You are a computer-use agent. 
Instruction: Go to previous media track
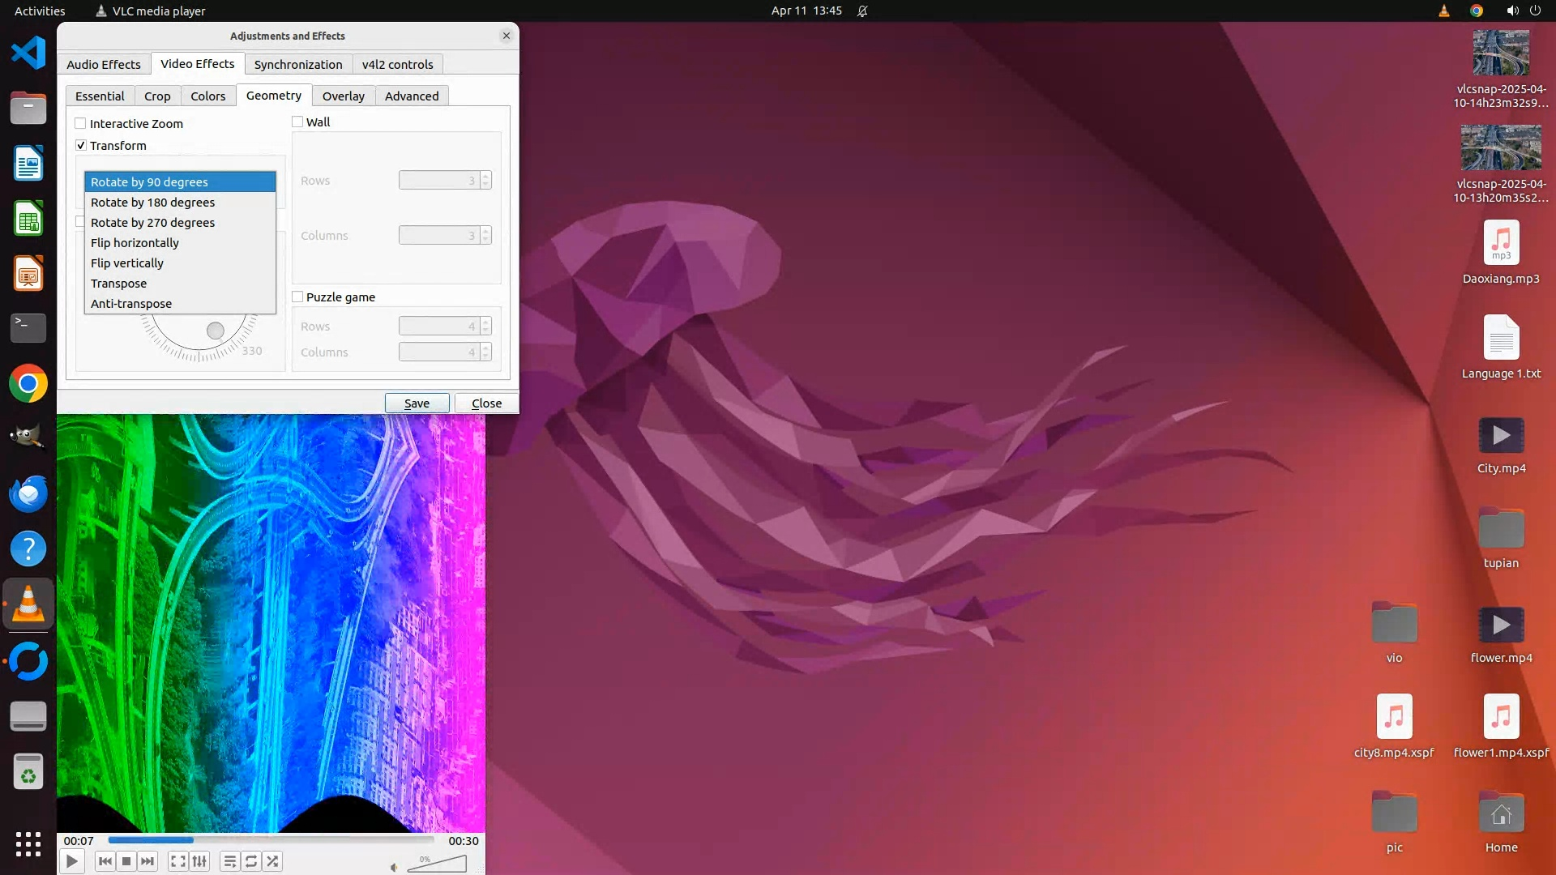tap(105, 861)
